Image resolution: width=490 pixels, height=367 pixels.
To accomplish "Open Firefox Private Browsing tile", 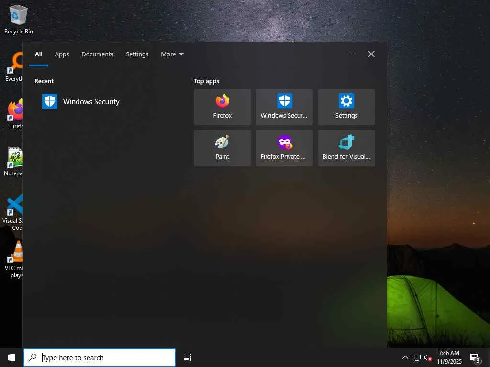I will tap(284, 148).
